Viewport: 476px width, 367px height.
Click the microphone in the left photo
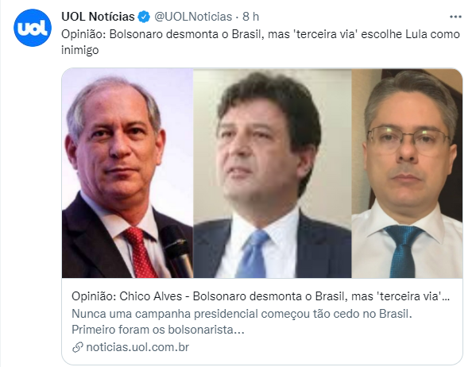click(178, 250)
